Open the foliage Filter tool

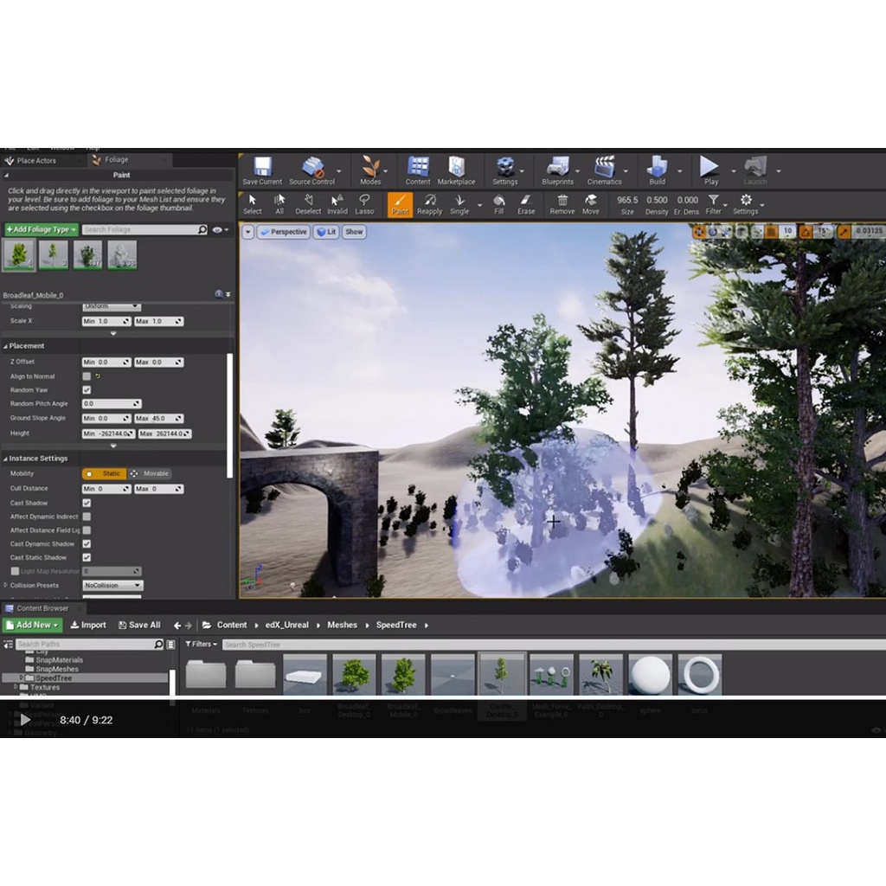coord(714,204)
